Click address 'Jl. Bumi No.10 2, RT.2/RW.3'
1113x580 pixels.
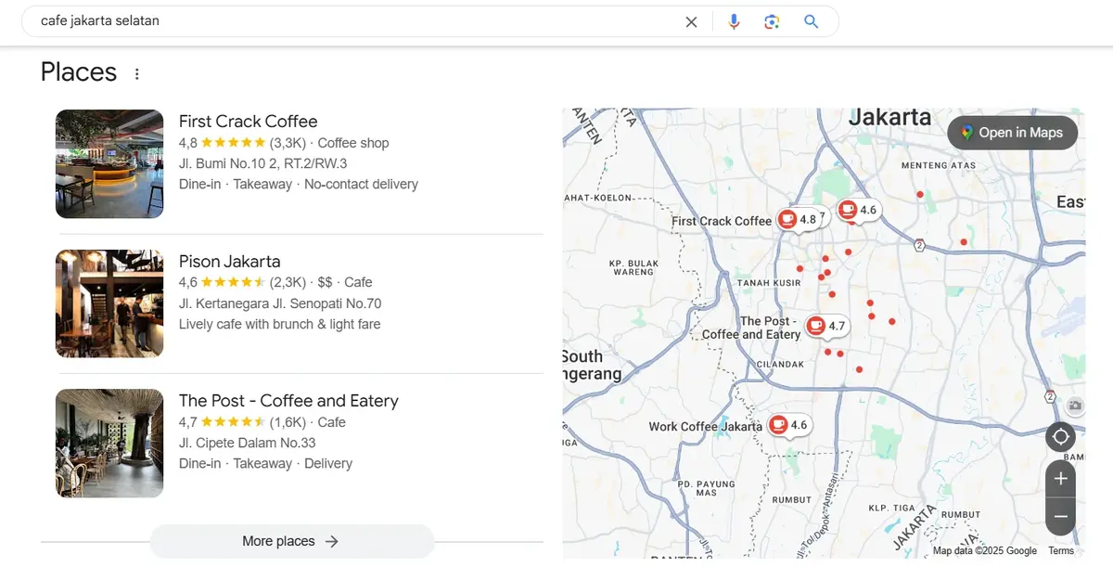262,163
